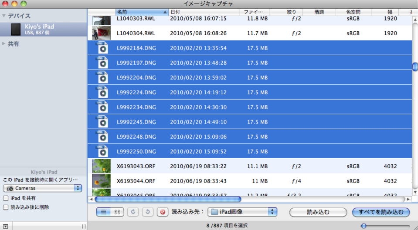The width and height of the screenshot is (418, 230).
Task: Click the date 2010/02/20 14:30:30
Action: pyautogui.click(x=198, y=107)
